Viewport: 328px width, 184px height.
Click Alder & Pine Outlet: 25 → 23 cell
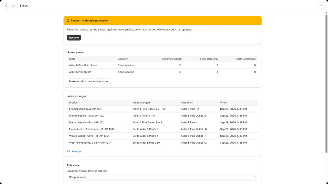149,109
